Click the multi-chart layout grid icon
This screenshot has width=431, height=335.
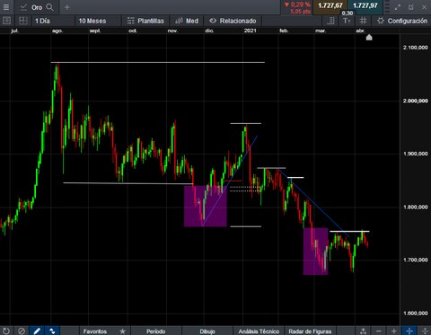tap(23, 21)
